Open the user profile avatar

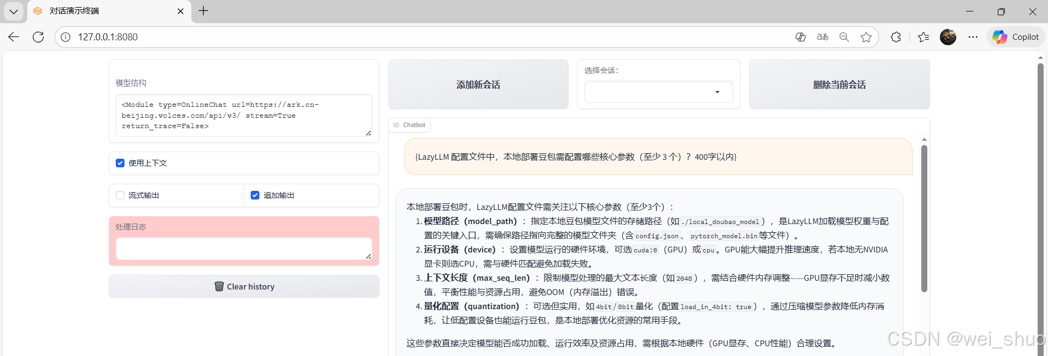click(948, 37)
